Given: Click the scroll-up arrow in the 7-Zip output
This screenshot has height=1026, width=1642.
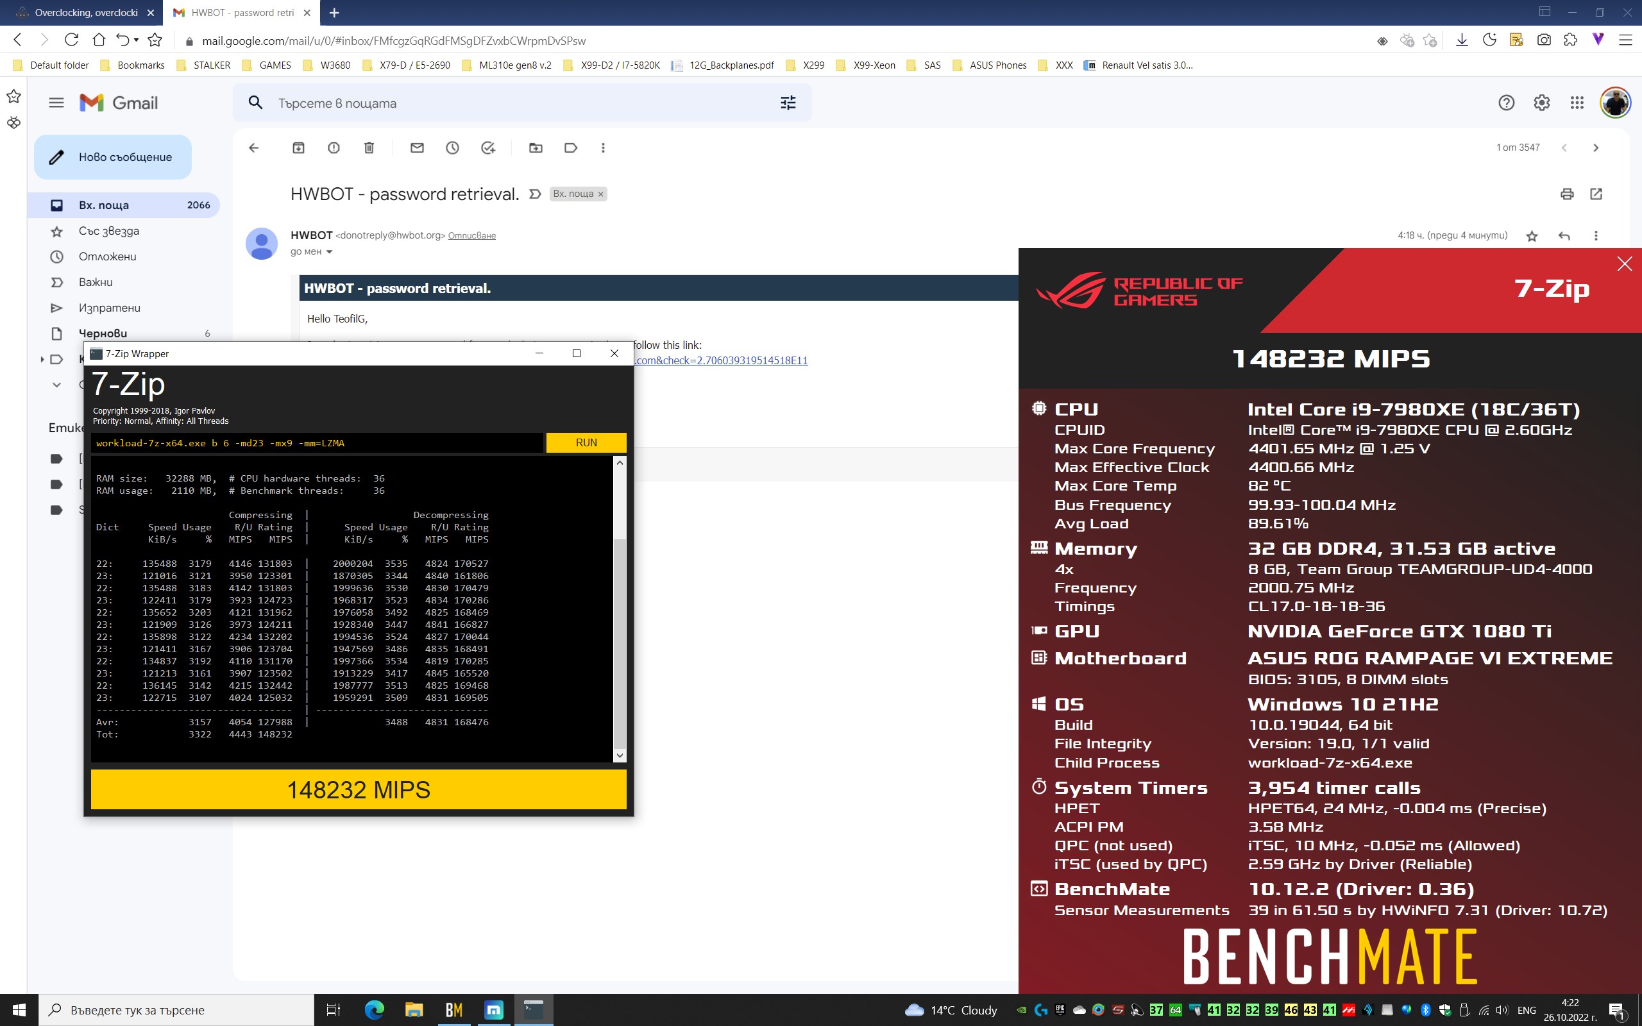Looking at the screenshot, I should coord(620,463).
